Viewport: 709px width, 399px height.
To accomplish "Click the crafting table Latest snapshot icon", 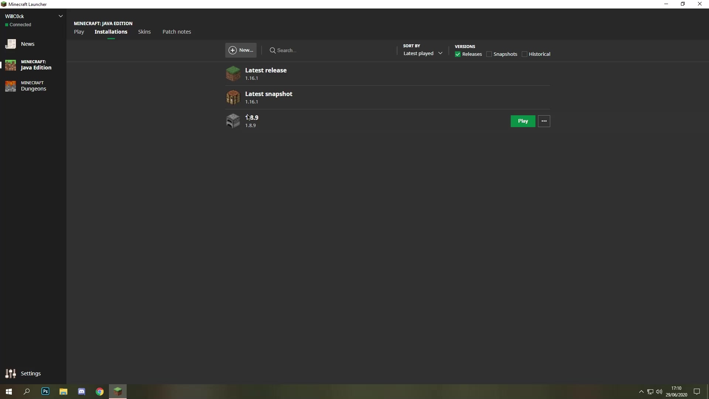I will (x=233, y=97).
